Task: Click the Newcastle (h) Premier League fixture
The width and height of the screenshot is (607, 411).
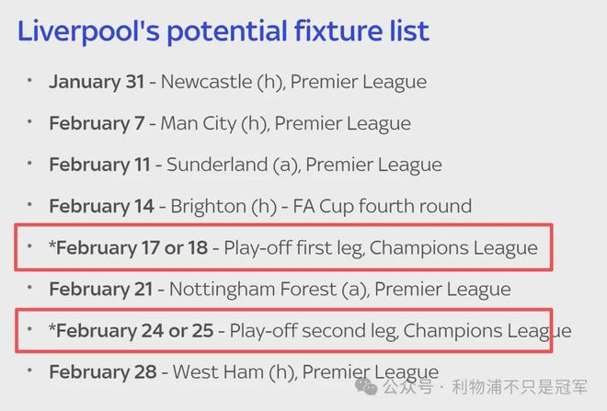Action: point(293,82)
